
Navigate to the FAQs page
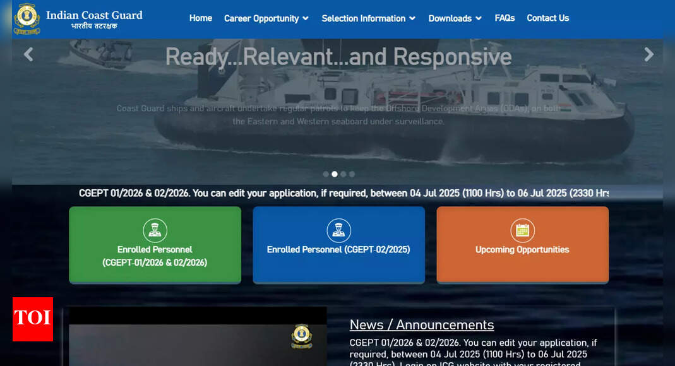click(x=505, y=18)
